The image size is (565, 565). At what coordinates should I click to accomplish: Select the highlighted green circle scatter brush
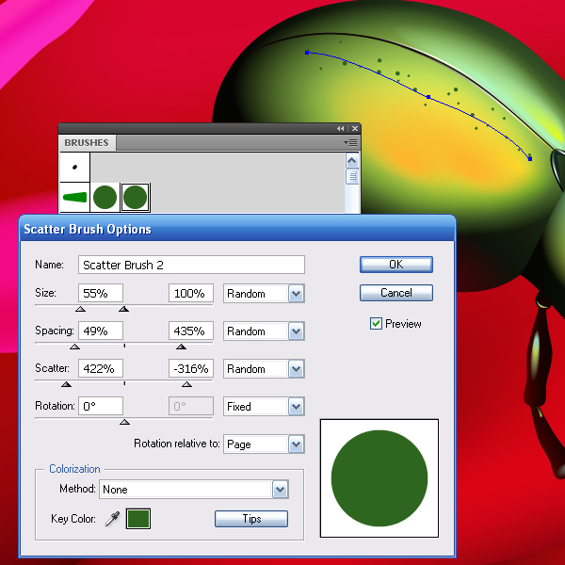[x=135, y=197]
